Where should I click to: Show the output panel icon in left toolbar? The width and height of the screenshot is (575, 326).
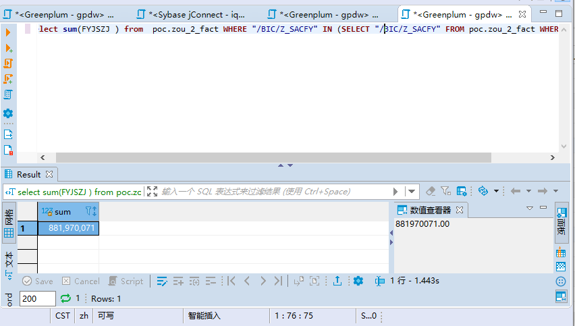point(8,134)
